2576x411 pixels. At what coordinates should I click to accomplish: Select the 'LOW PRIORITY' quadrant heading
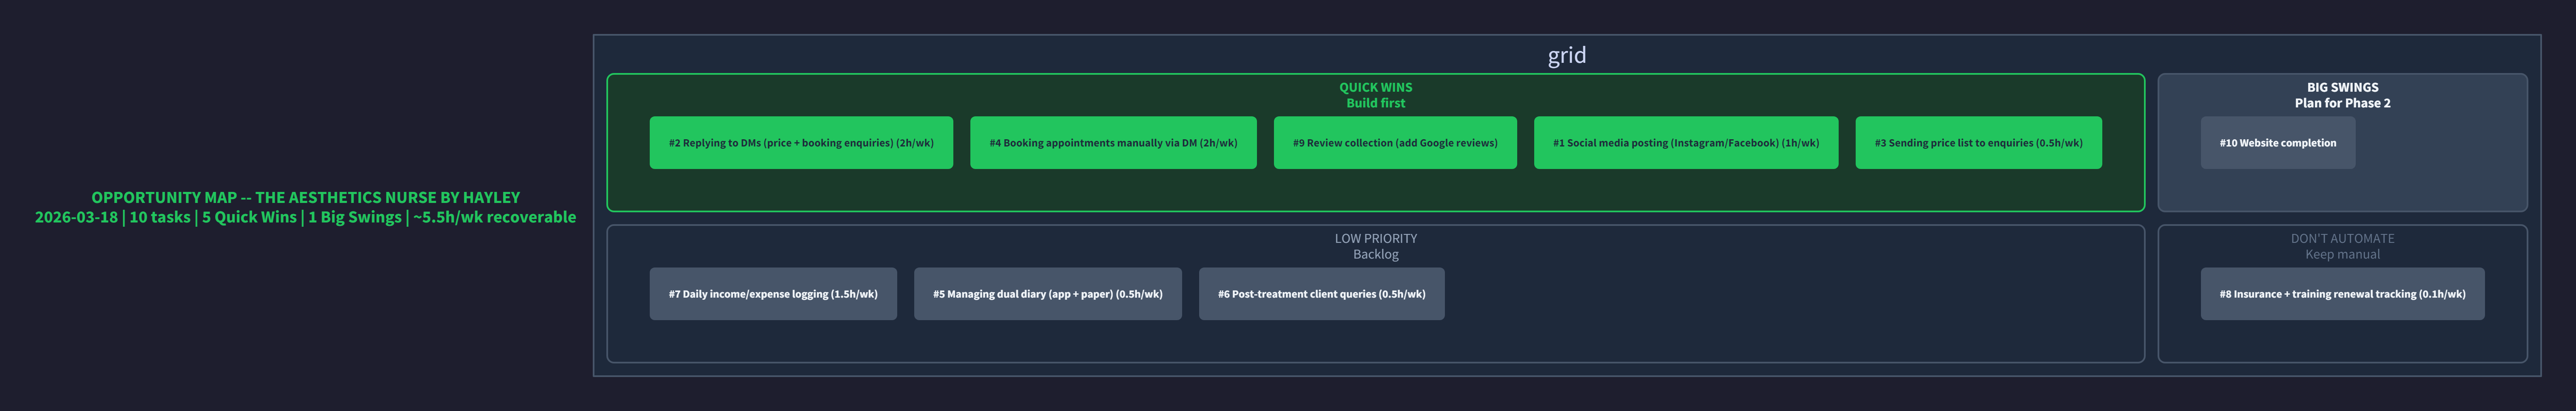click(x=1375, y=239)
